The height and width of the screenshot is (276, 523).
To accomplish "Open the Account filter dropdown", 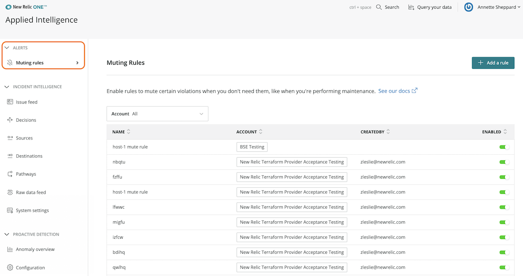I will pyautogui.click(x=157, y=114).
